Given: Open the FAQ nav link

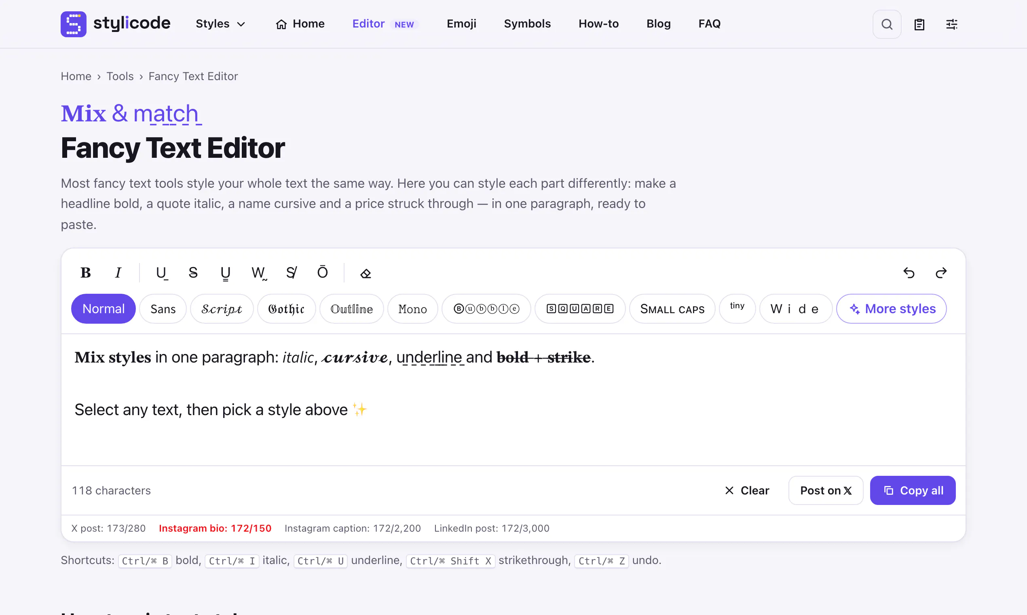Looking at the screenshot, I should click(x=709, y=24).
